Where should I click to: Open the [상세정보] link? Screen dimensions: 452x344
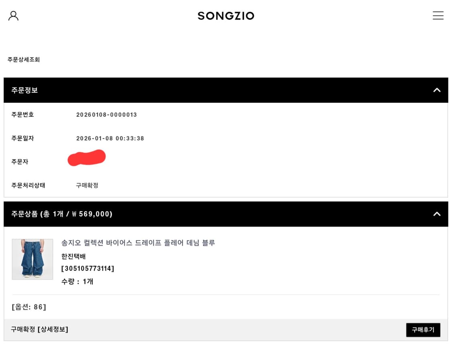pyautogui.click(x=53, y=330)
